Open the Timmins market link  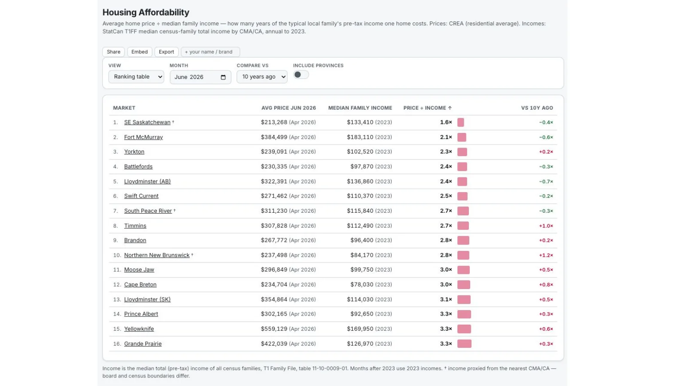pos(135,226)
